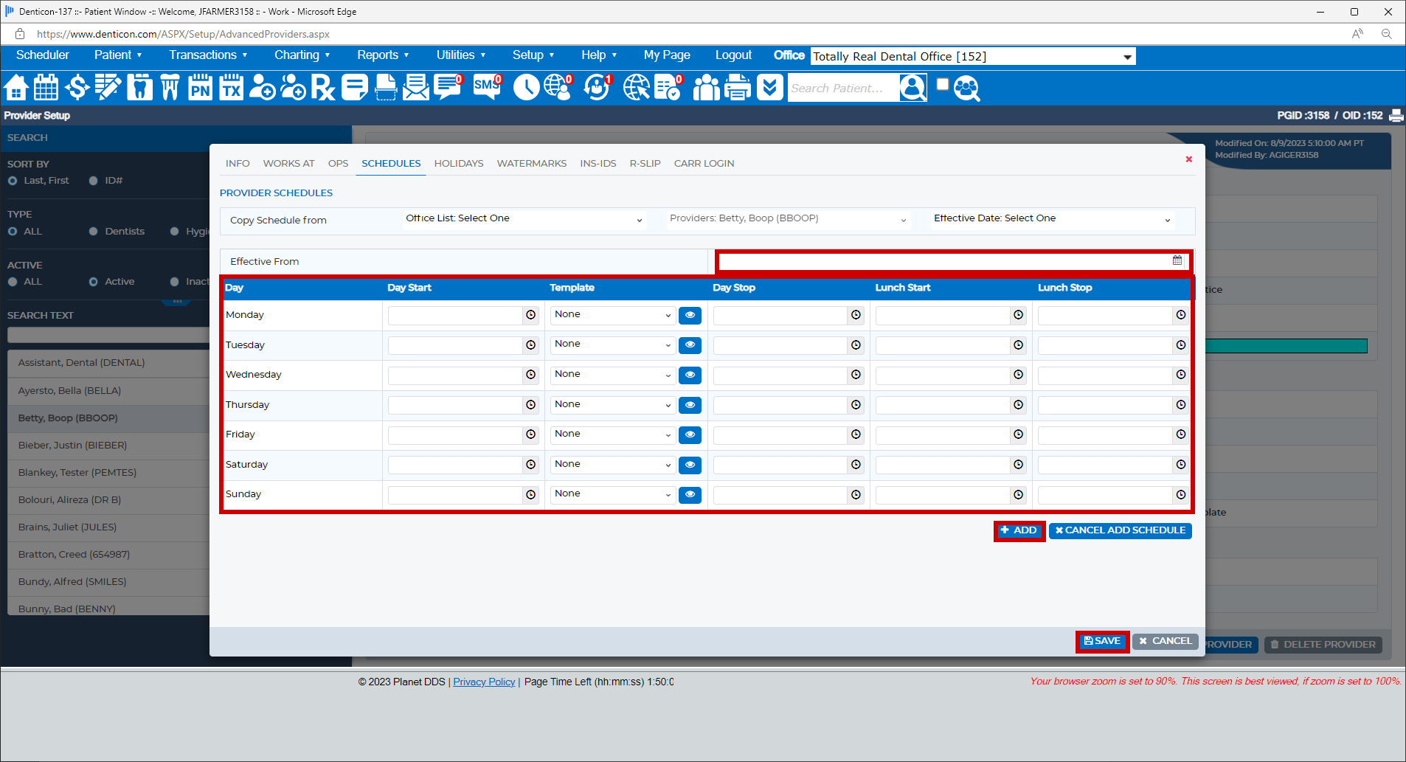Open the SMS messages icon
Screen dimensions: 1406x762
[486, 88]
